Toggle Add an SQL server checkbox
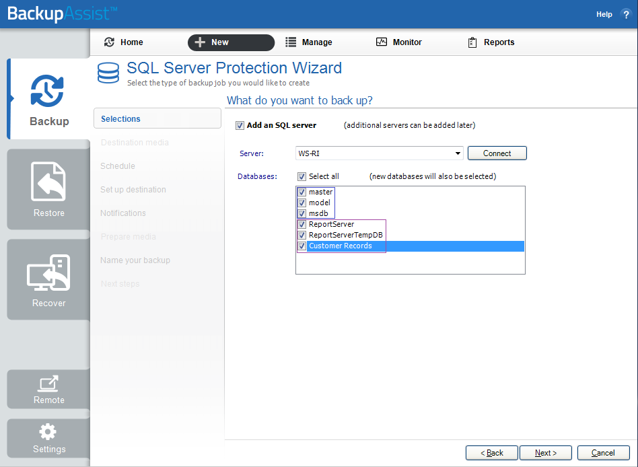This screenshot has height=467, width=638. pyautogui.click(x=240, y=126)
